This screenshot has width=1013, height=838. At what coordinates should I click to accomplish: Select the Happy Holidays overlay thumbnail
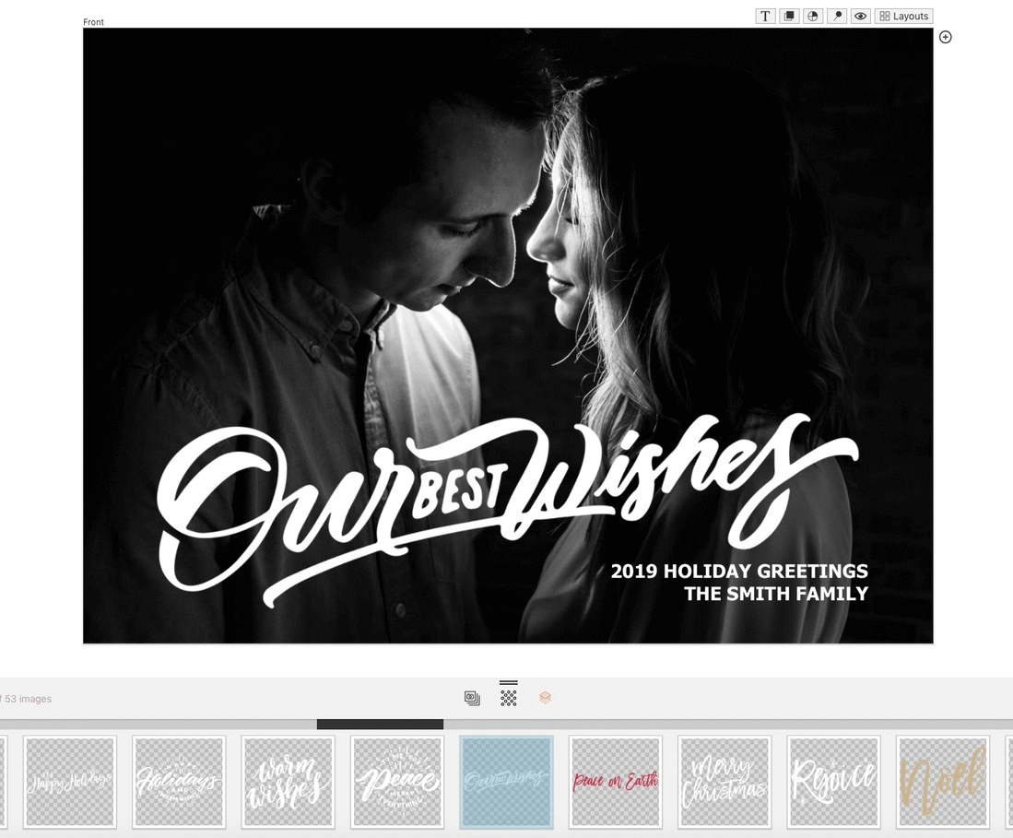[70, 782]
